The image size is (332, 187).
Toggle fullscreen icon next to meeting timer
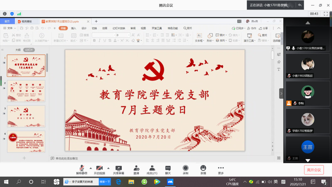pyautogui.click(x=326, y=14)
